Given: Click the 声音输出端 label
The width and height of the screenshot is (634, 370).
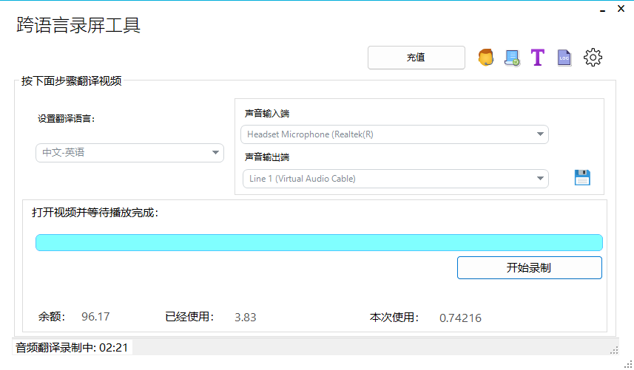Looking at the screenshot, I should (x=267, y=157).
